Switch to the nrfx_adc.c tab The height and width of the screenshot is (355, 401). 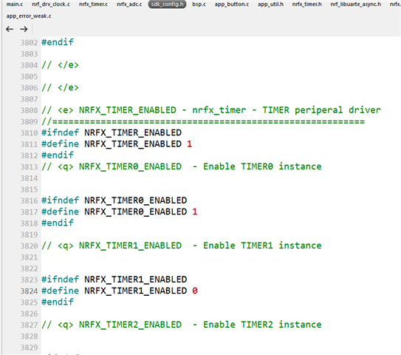(129, 4)
